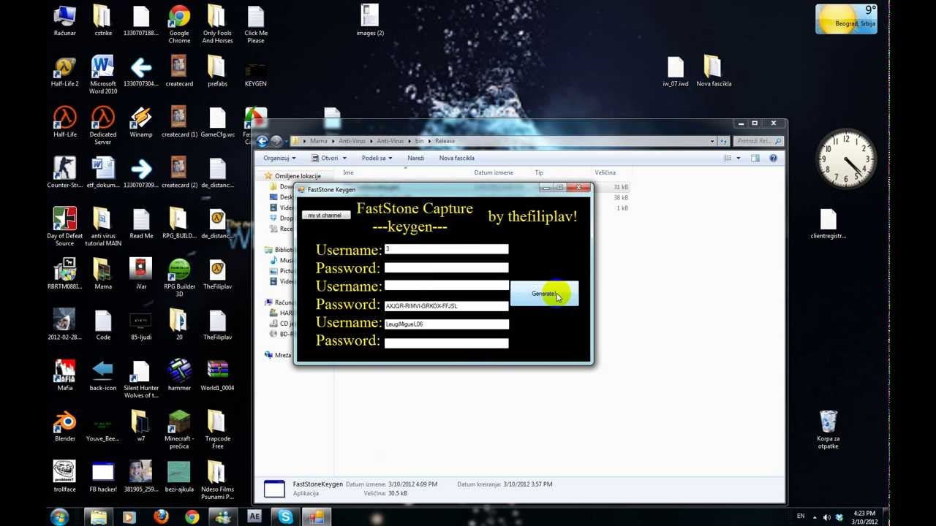Go back in the Explorer window
Viewport: 936px width, 526px height.
click(262, 141)
